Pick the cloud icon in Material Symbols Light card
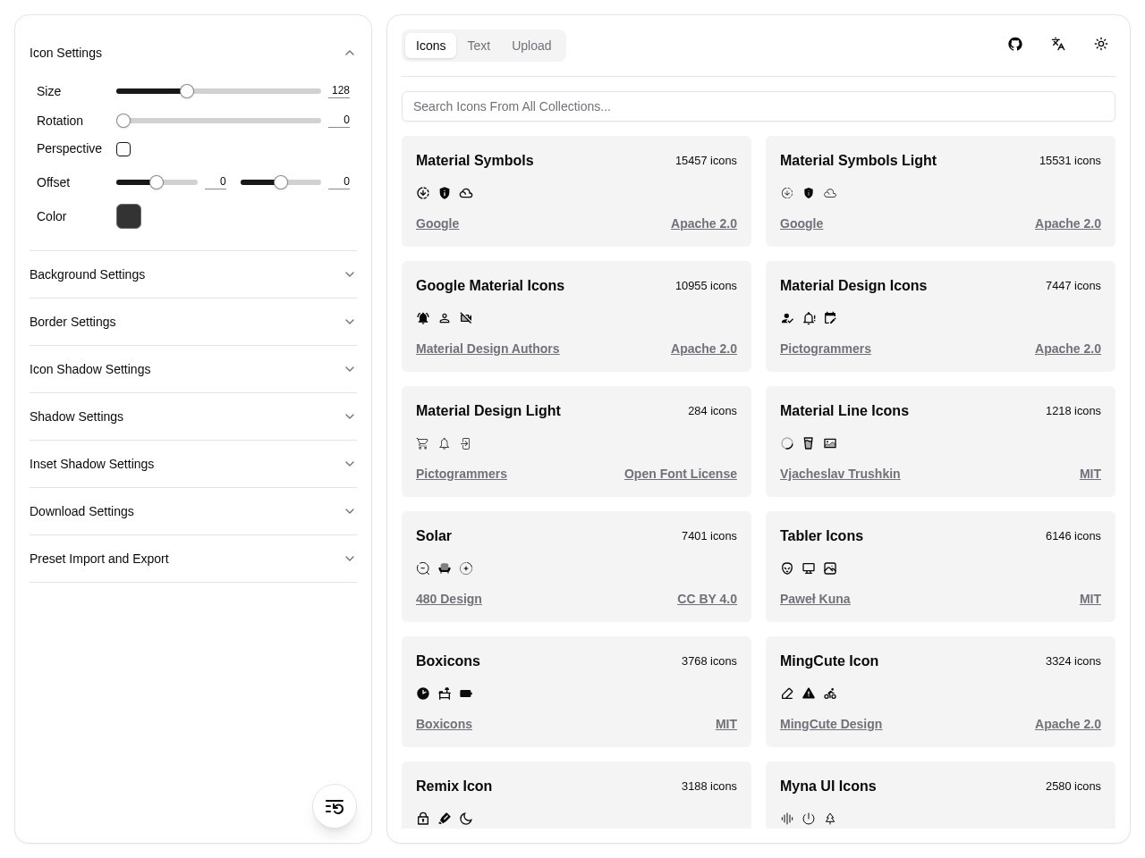1145x858 pixels. (830, 193)
